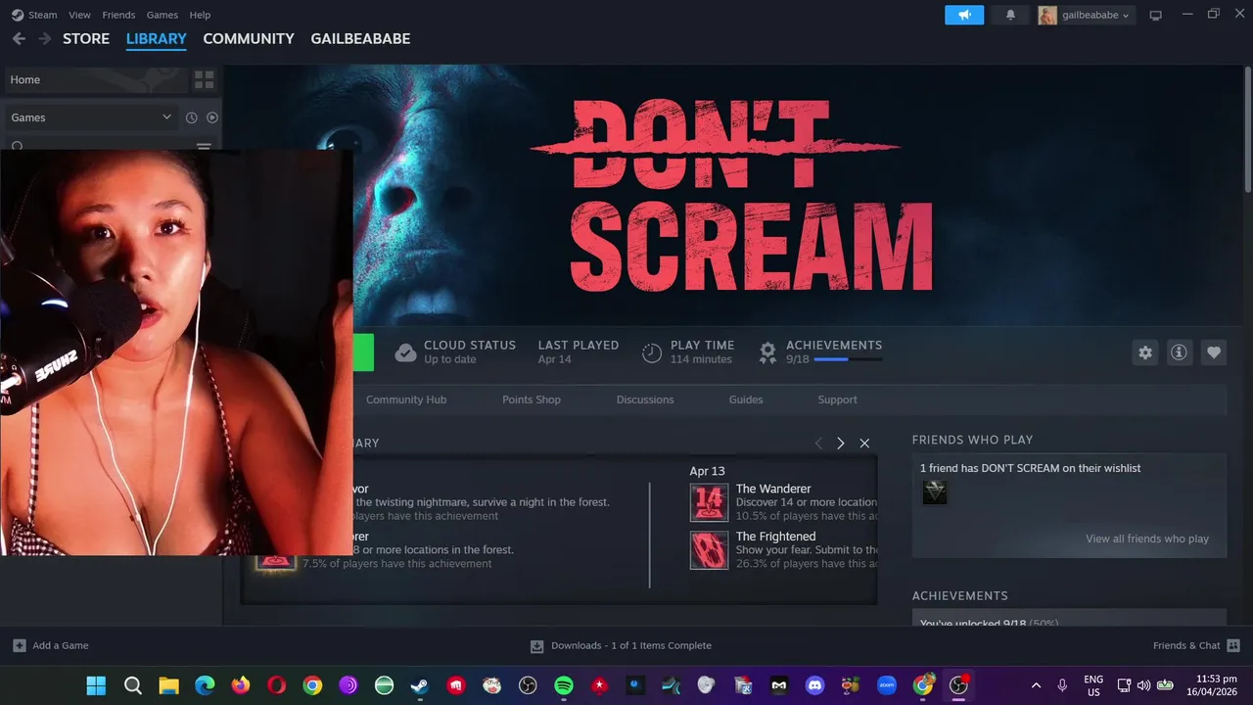Viewport: 1253px width, 705px height.
Task: Go back with the left arrow
Action: pos(19,38)
